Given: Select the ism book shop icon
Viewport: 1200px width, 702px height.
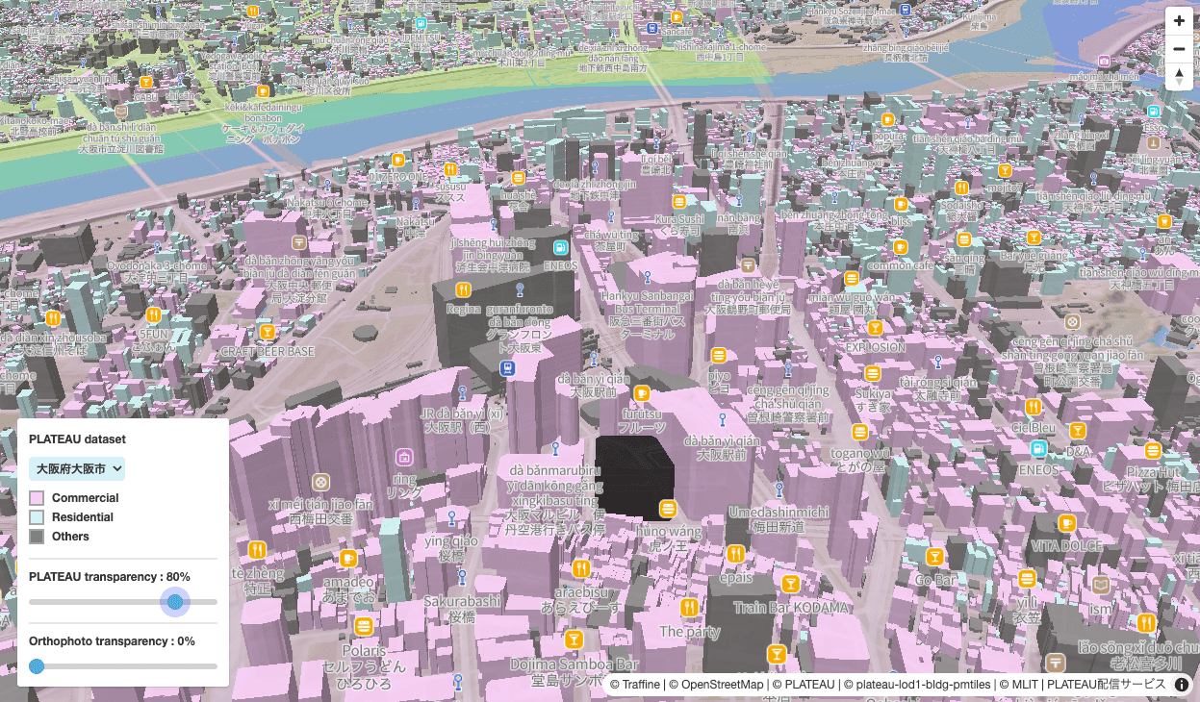Looking at the screenshot, I should pyautogui.click(x=1101, y=584).
